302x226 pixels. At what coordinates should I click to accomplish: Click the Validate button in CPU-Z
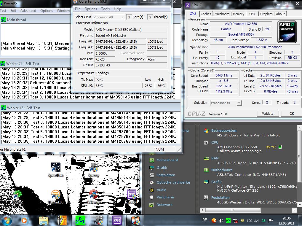coord(268,114)
